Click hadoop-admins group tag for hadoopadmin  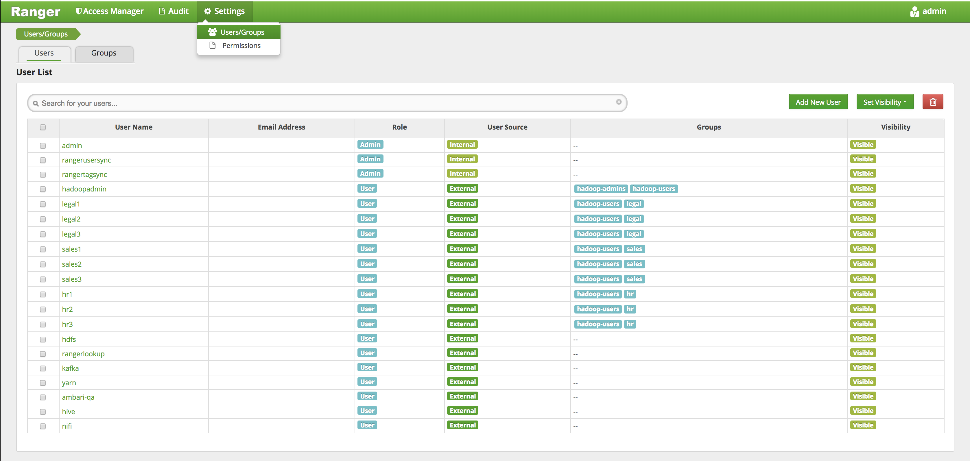coord(601,189)
